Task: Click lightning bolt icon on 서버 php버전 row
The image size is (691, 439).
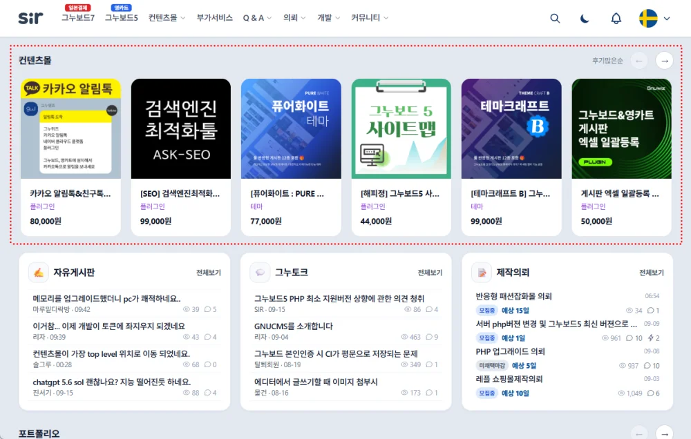Action: 650,338
